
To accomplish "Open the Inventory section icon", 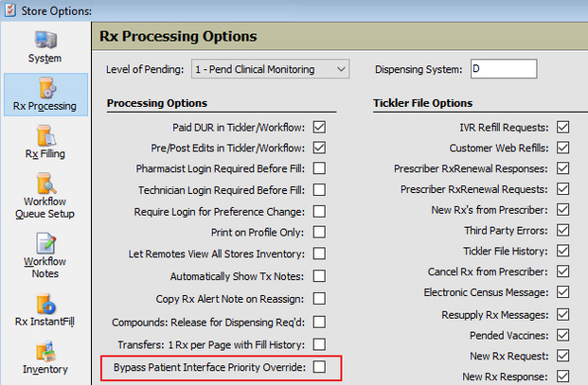I will 45,351.
